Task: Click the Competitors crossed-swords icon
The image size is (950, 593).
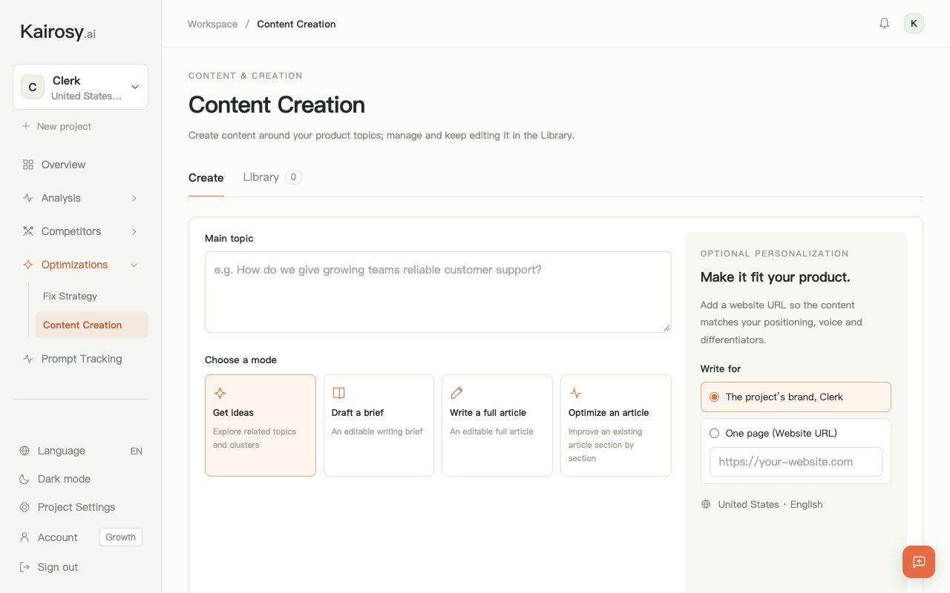Action: [x=28, y=231]
